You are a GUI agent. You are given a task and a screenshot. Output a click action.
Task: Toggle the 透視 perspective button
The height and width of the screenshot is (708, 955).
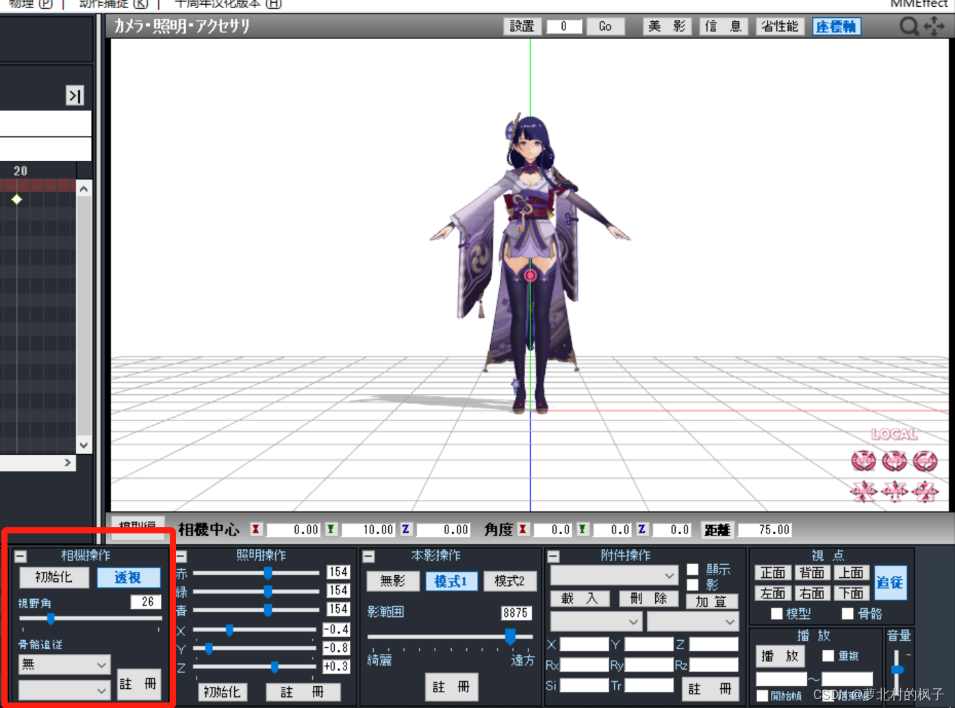pyautogui.click(x=128, y=577)
